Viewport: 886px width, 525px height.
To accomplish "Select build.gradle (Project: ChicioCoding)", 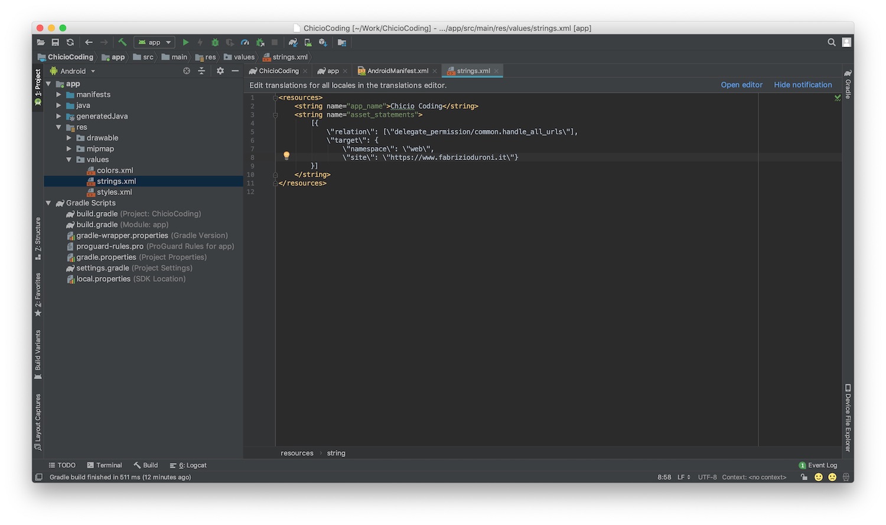I will point(133,214).
